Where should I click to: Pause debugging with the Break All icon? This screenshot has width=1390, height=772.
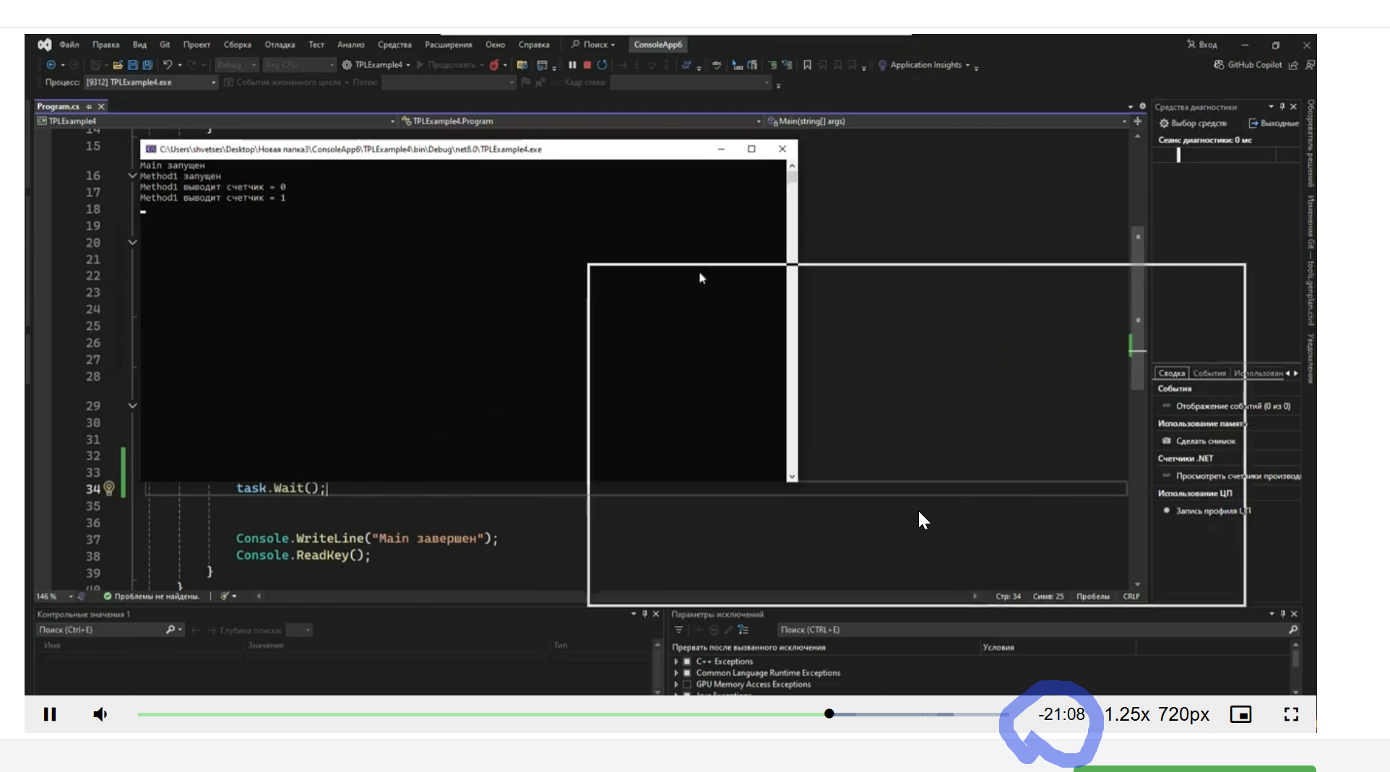(572, 65)
